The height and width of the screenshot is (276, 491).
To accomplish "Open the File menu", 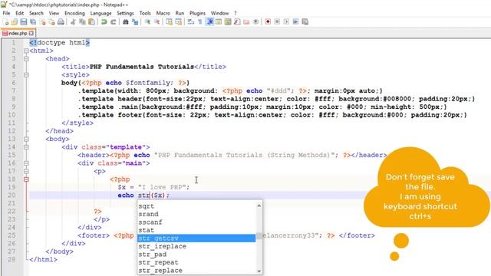I will point(6,13).
